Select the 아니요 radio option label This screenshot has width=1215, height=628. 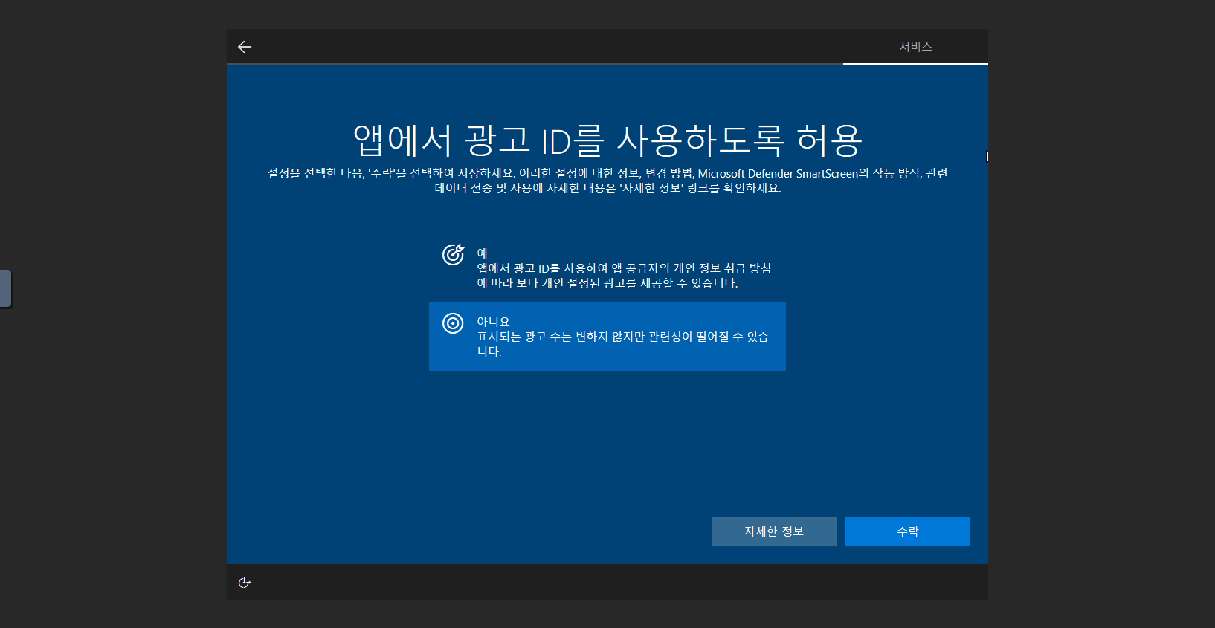(493, 322)
